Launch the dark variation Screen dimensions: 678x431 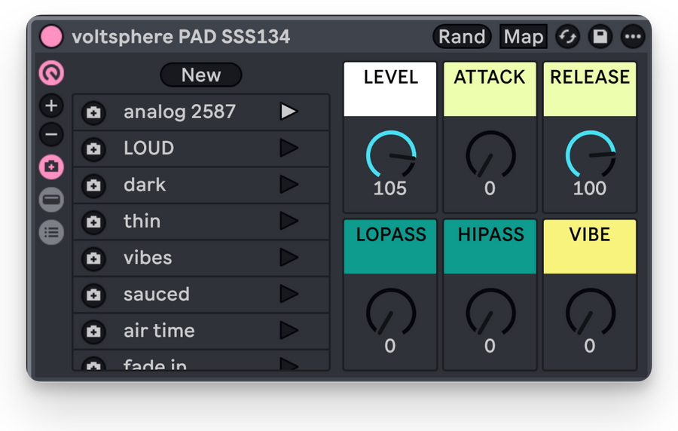click(289, 185)
